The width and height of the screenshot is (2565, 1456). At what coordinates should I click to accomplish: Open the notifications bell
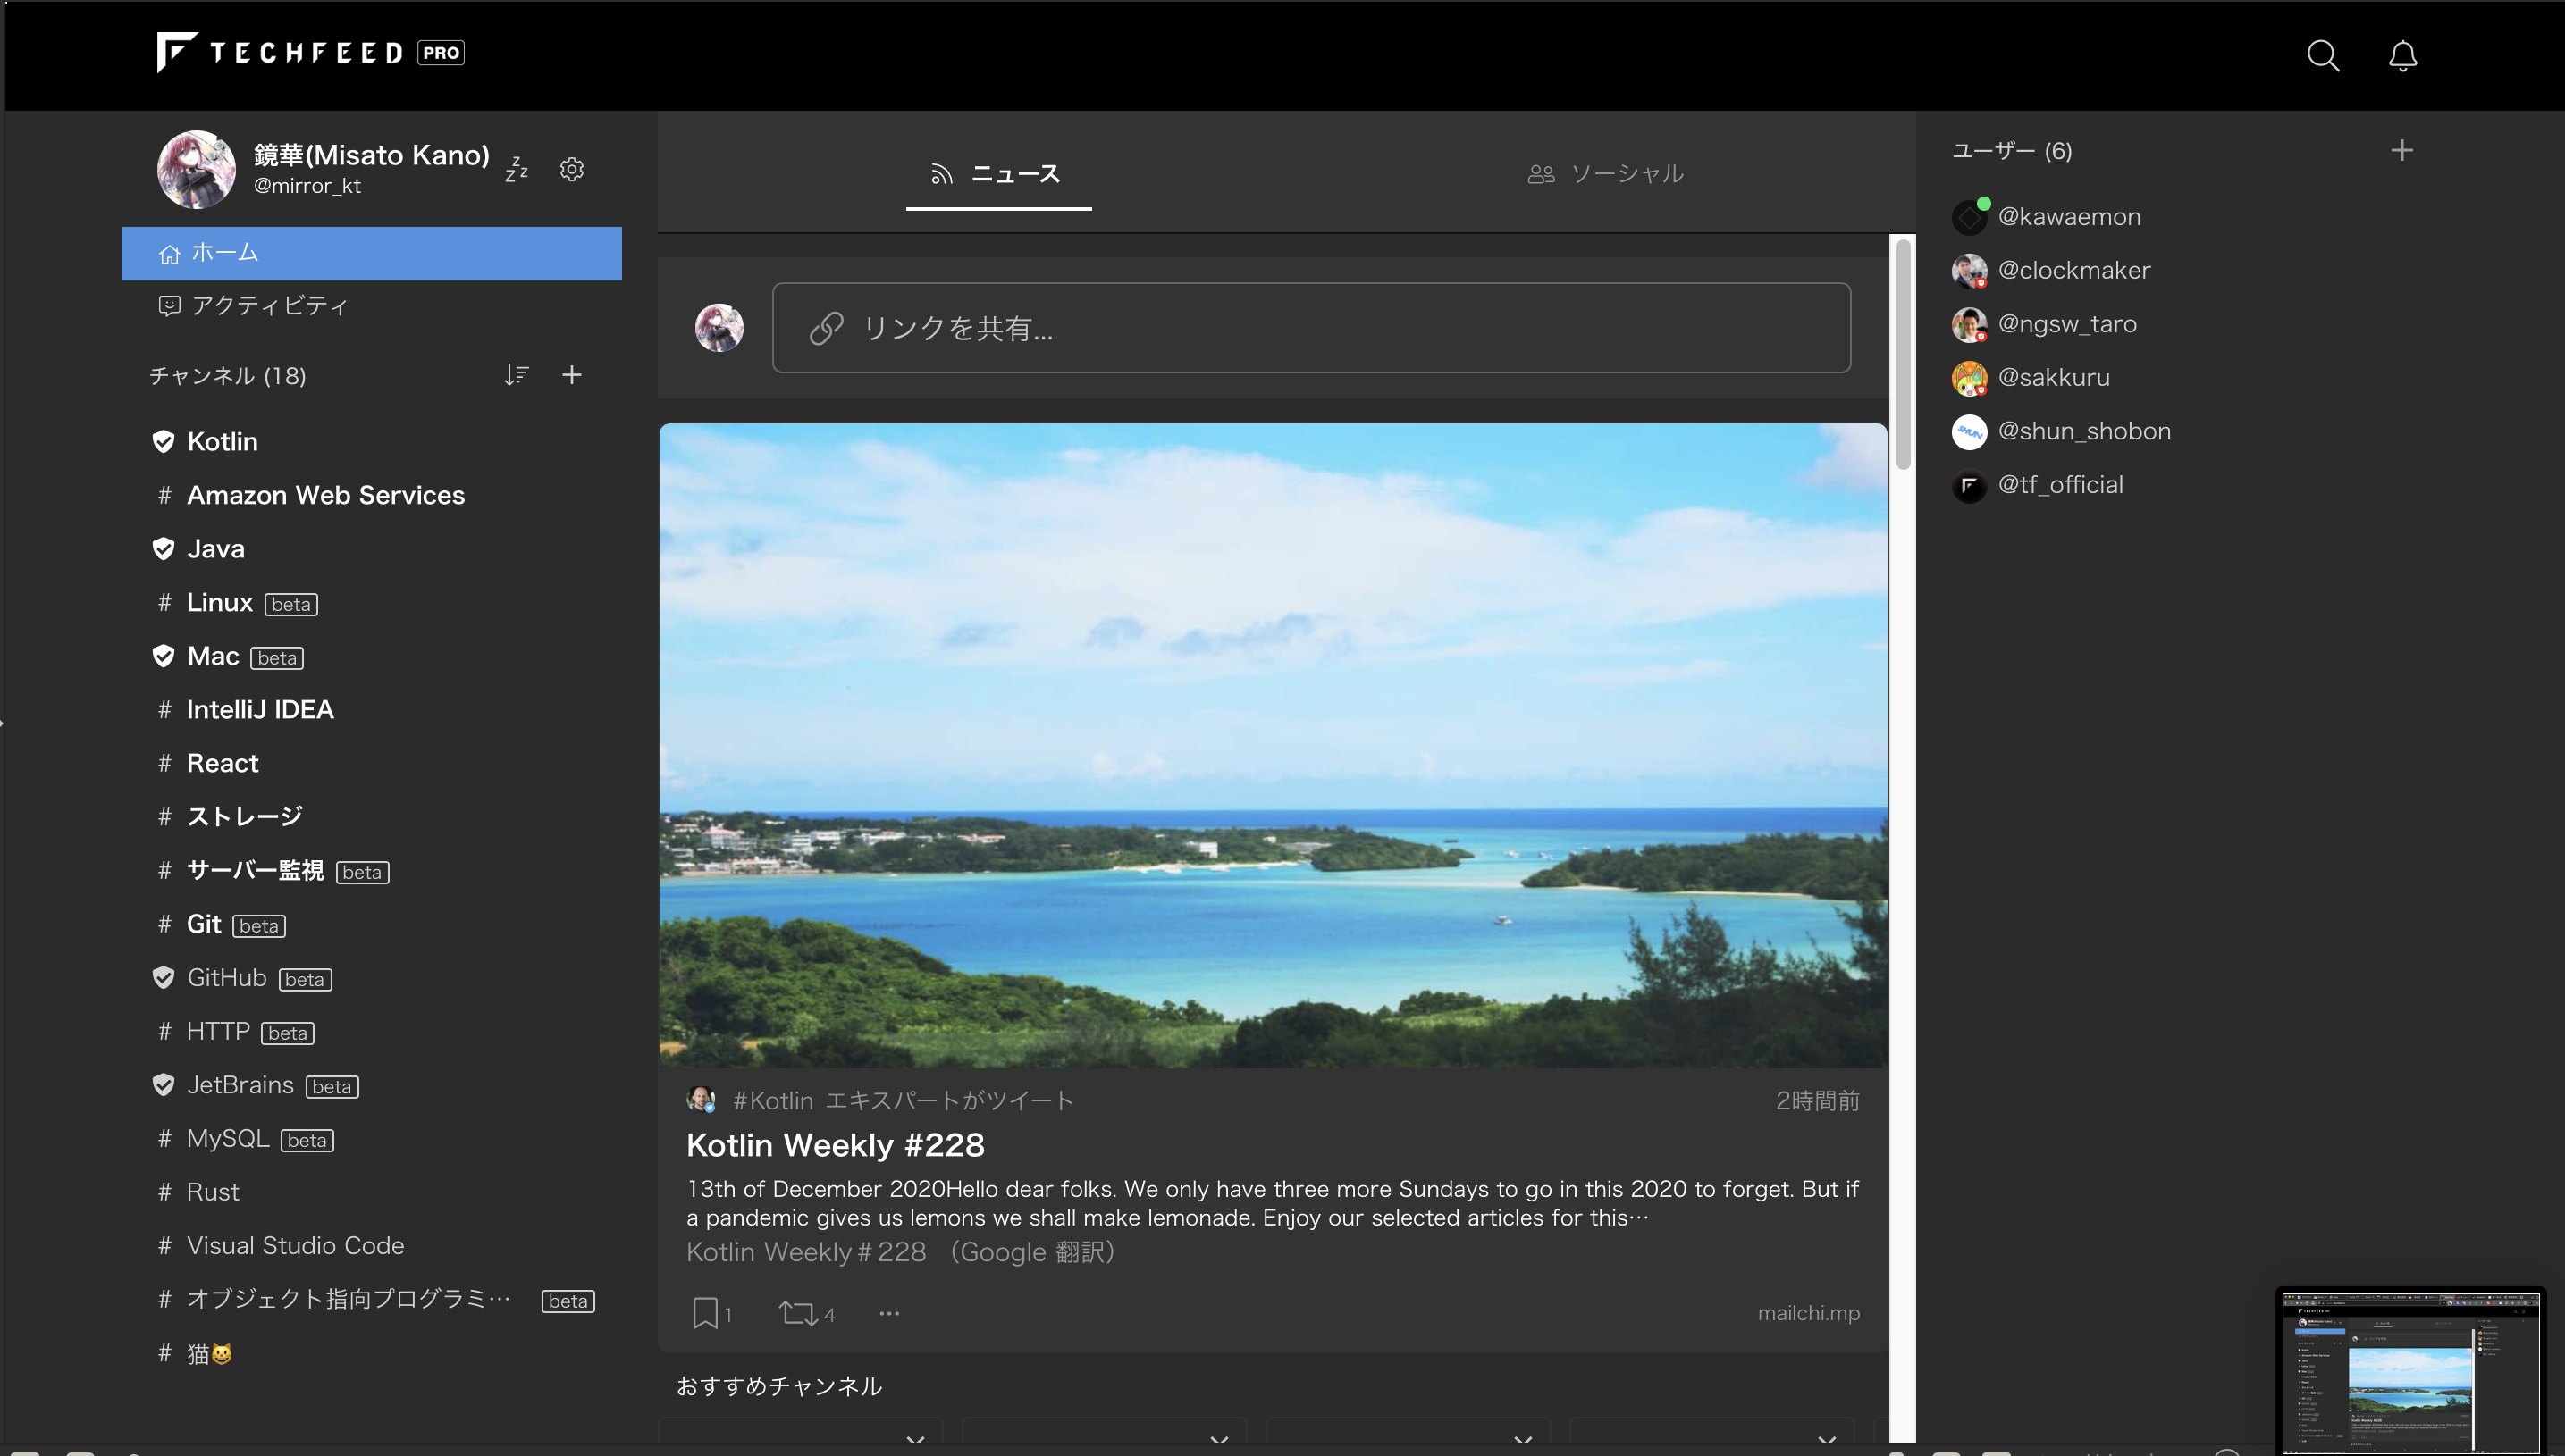[2402, 56]
